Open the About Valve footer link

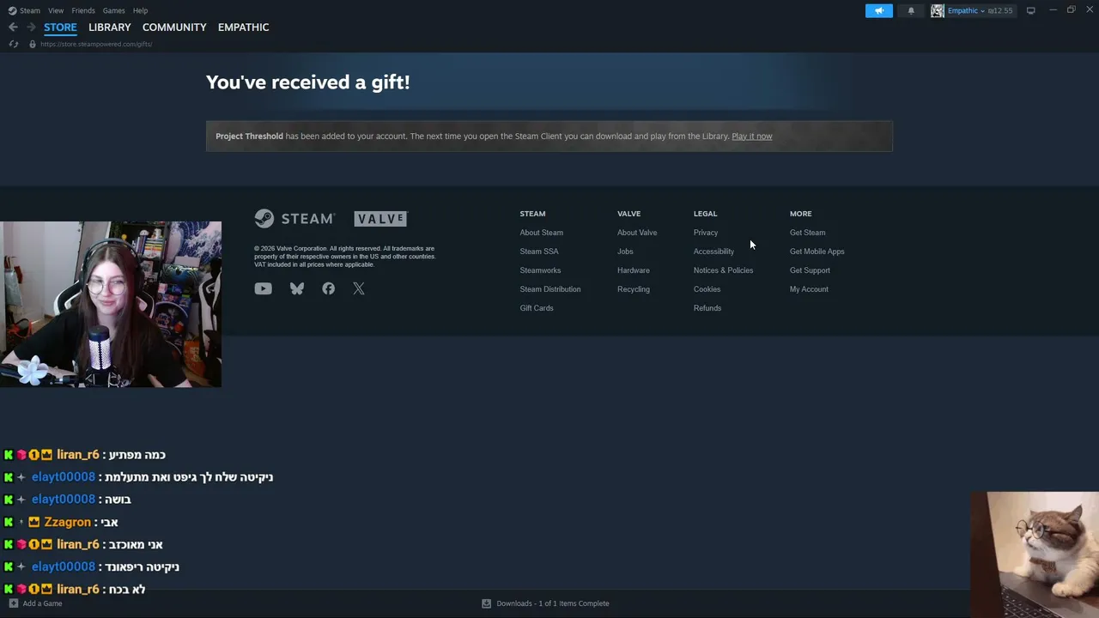[637, 233]
